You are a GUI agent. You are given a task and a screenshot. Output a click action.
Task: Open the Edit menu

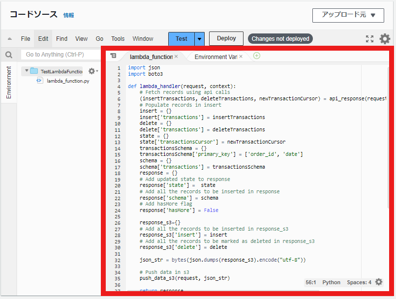43,38
